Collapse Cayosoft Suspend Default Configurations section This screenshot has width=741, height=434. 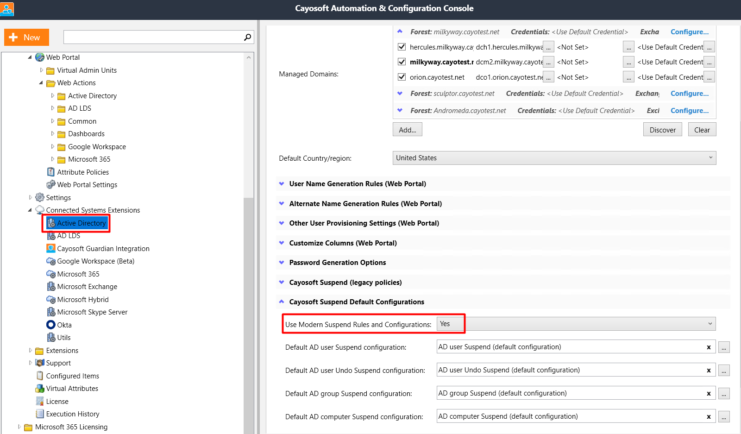[x=282, y=302]
